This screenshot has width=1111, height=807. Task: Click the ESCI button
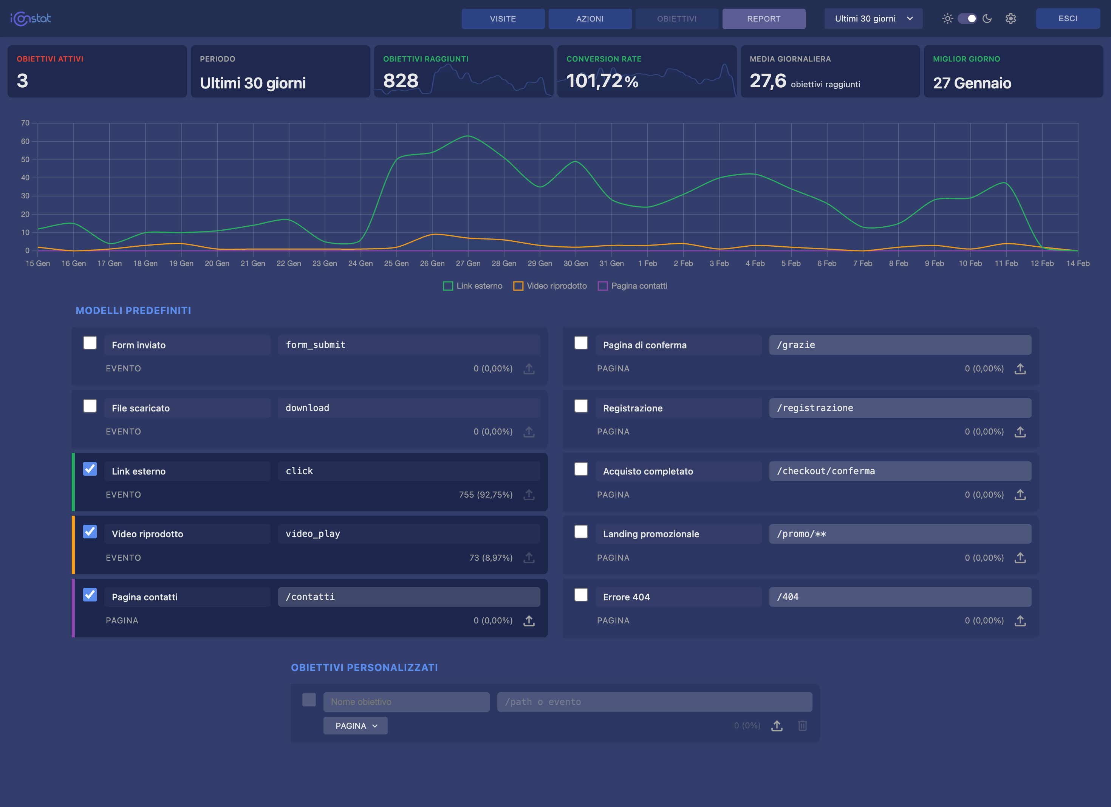pos(1068,19)
